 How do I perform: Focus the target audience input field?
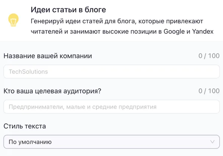[111, 107]
